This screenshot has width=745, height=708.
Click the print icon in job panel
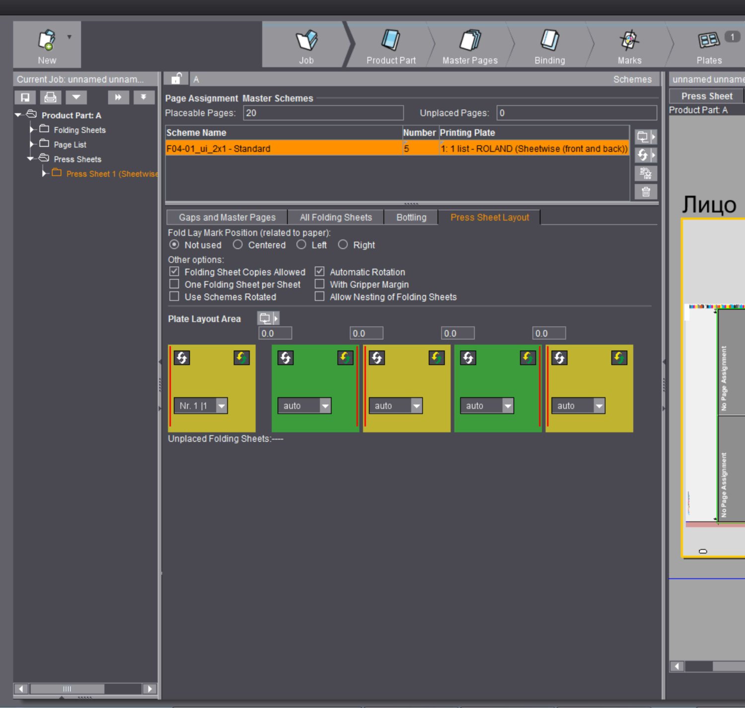50,97
